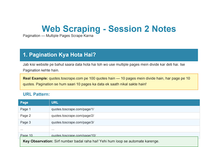
Task: Select subtitle 'Pagination — Multiple Pages Scrape Karna'
Action: click(58, 36)
